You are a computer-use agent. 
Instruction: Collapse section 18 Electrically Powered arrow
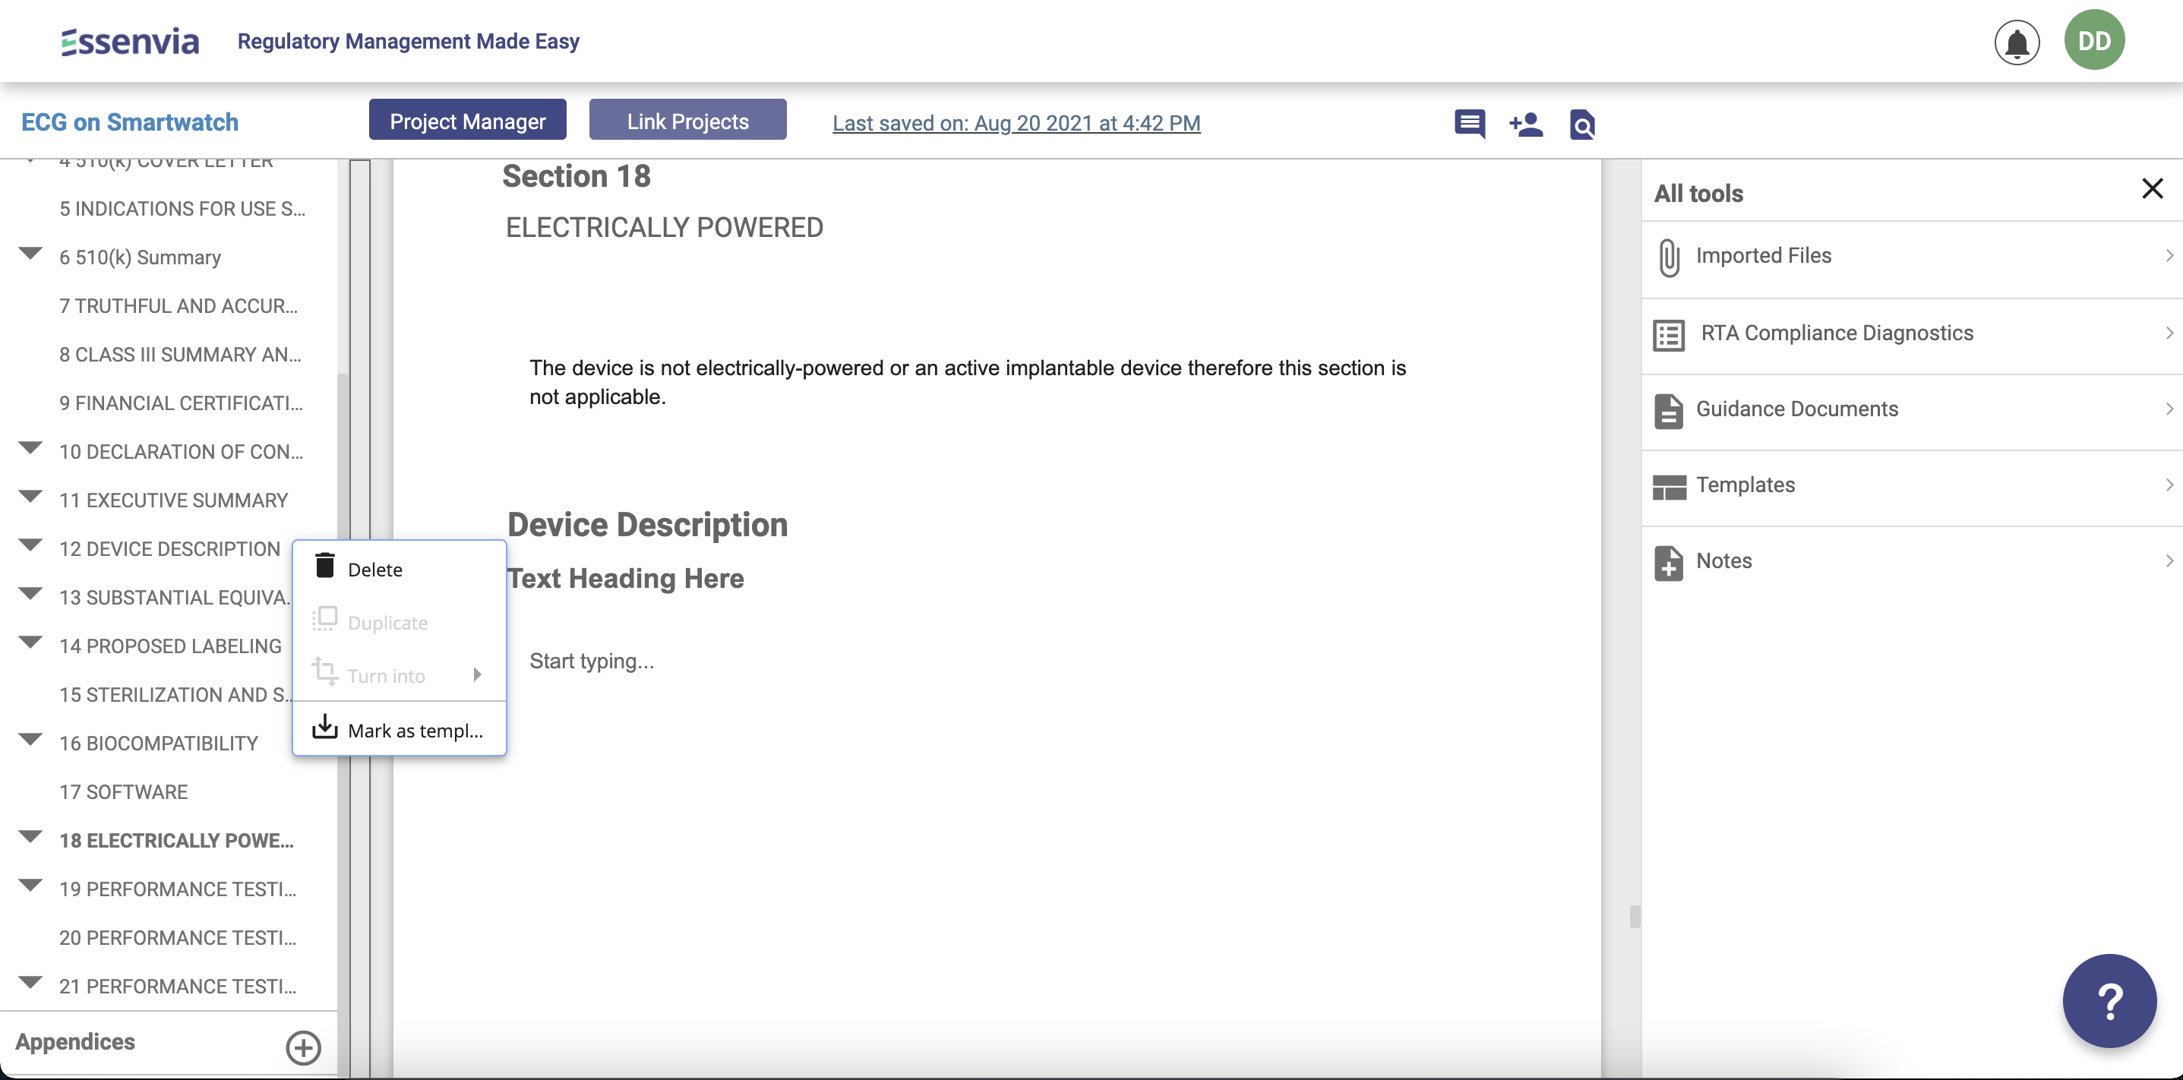[30, 837]
